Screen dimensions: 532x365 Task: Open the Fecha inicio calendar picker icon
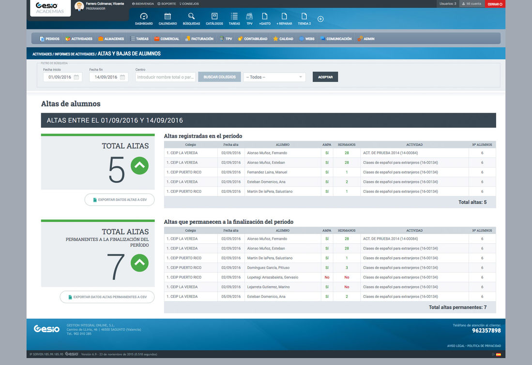pos(76,77)
